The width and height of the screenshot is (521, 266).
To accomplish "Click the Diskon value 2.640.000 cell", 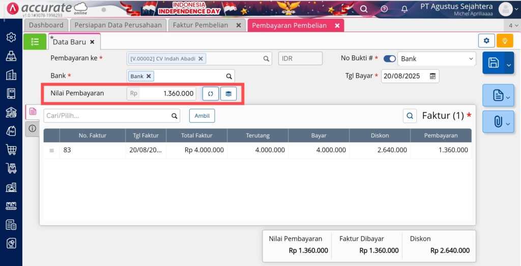I will click(380, 150).
